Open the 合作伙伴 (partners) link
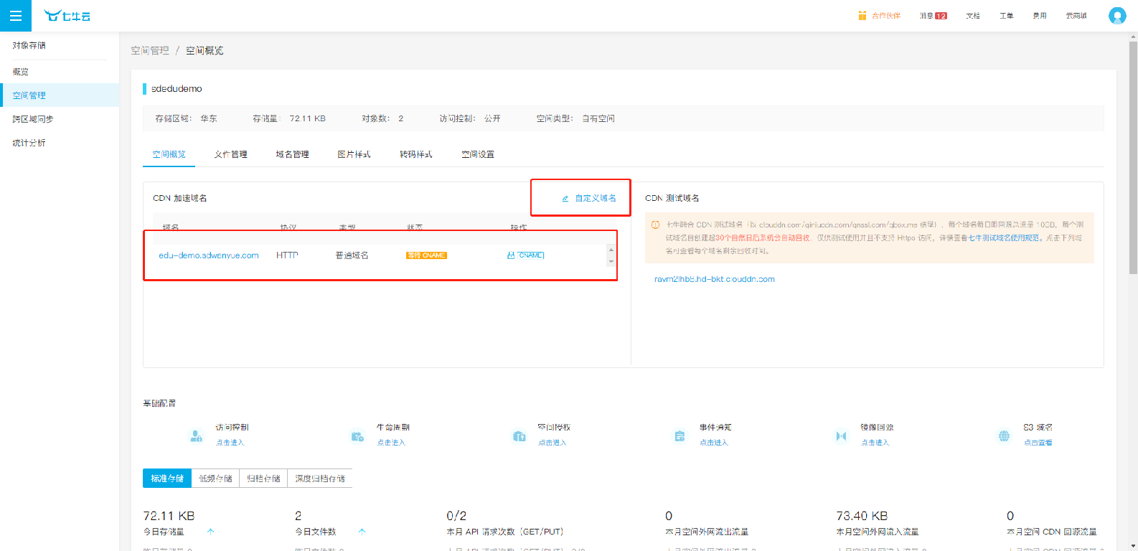 coord(886,16)
